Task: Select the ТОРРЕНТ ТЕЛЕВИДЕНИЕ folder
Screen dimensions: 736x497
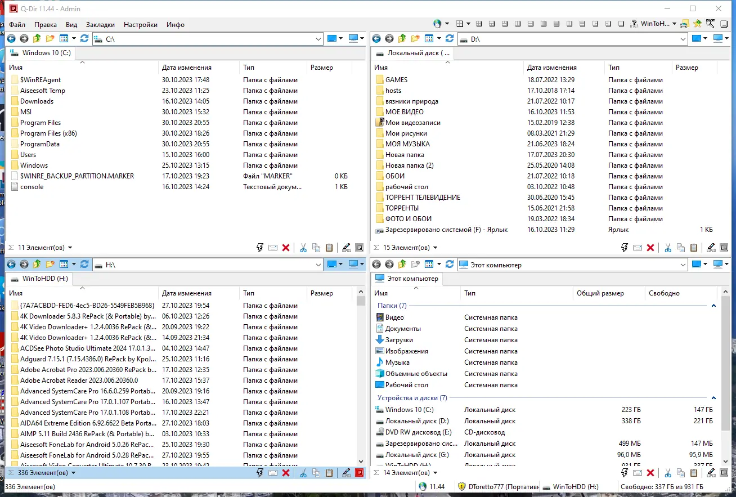Action: (x=423, y=198)
